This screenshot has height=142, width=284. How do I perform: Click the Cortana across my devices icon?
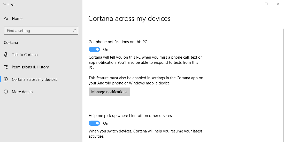[x=6, y=80]
